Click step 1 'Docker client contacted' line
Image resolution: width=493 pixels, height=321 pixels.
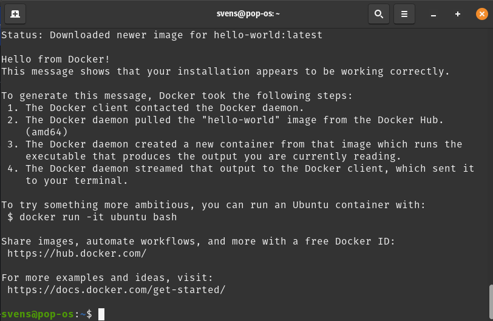pyautogui.click(x=155, y=108)
